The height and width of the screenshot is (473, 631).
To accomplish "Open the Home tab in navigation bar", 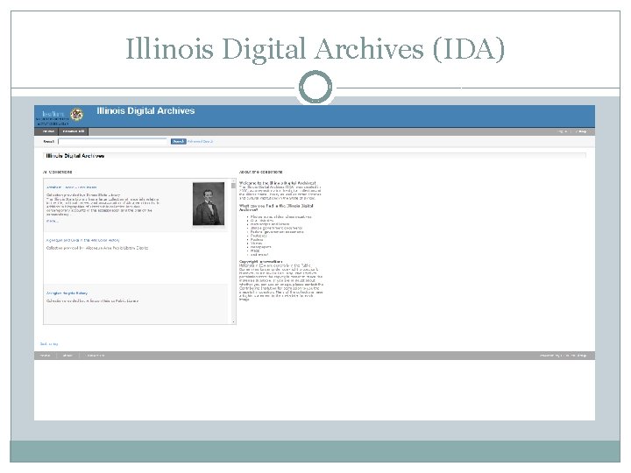I will [47, 131].
